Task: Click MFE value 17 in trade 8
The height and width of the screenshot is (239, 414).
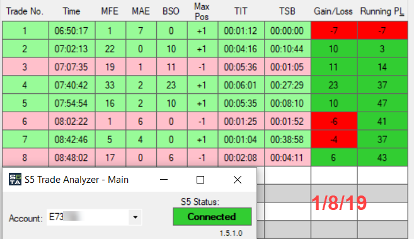Action: pyautogui.click(x=110, y=158)
